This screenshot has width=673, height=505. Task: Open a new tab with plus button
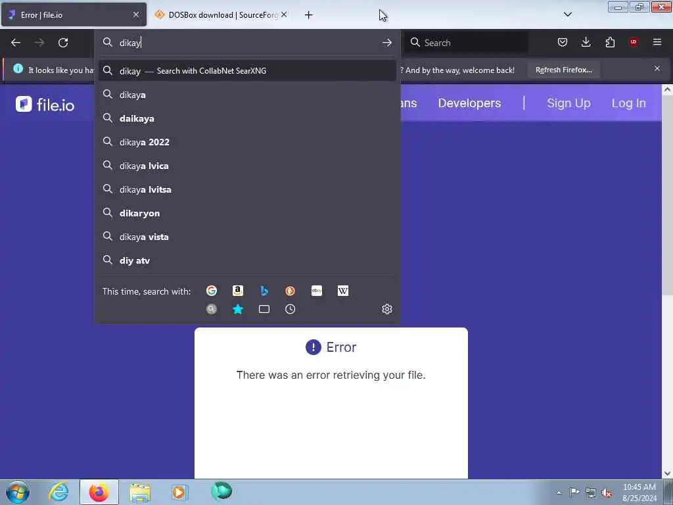(309, 15)
